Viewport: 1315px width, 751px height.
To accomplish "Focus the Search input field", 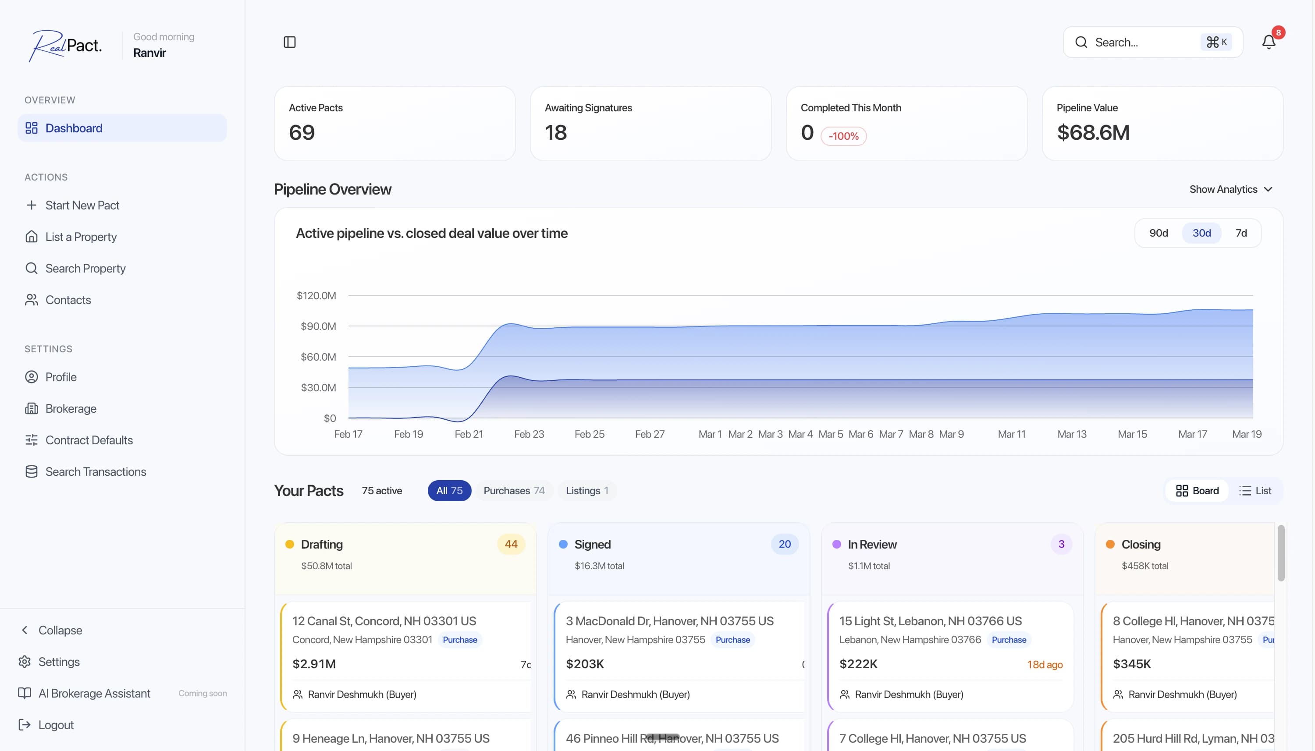I will click(x=1152, y=42).
